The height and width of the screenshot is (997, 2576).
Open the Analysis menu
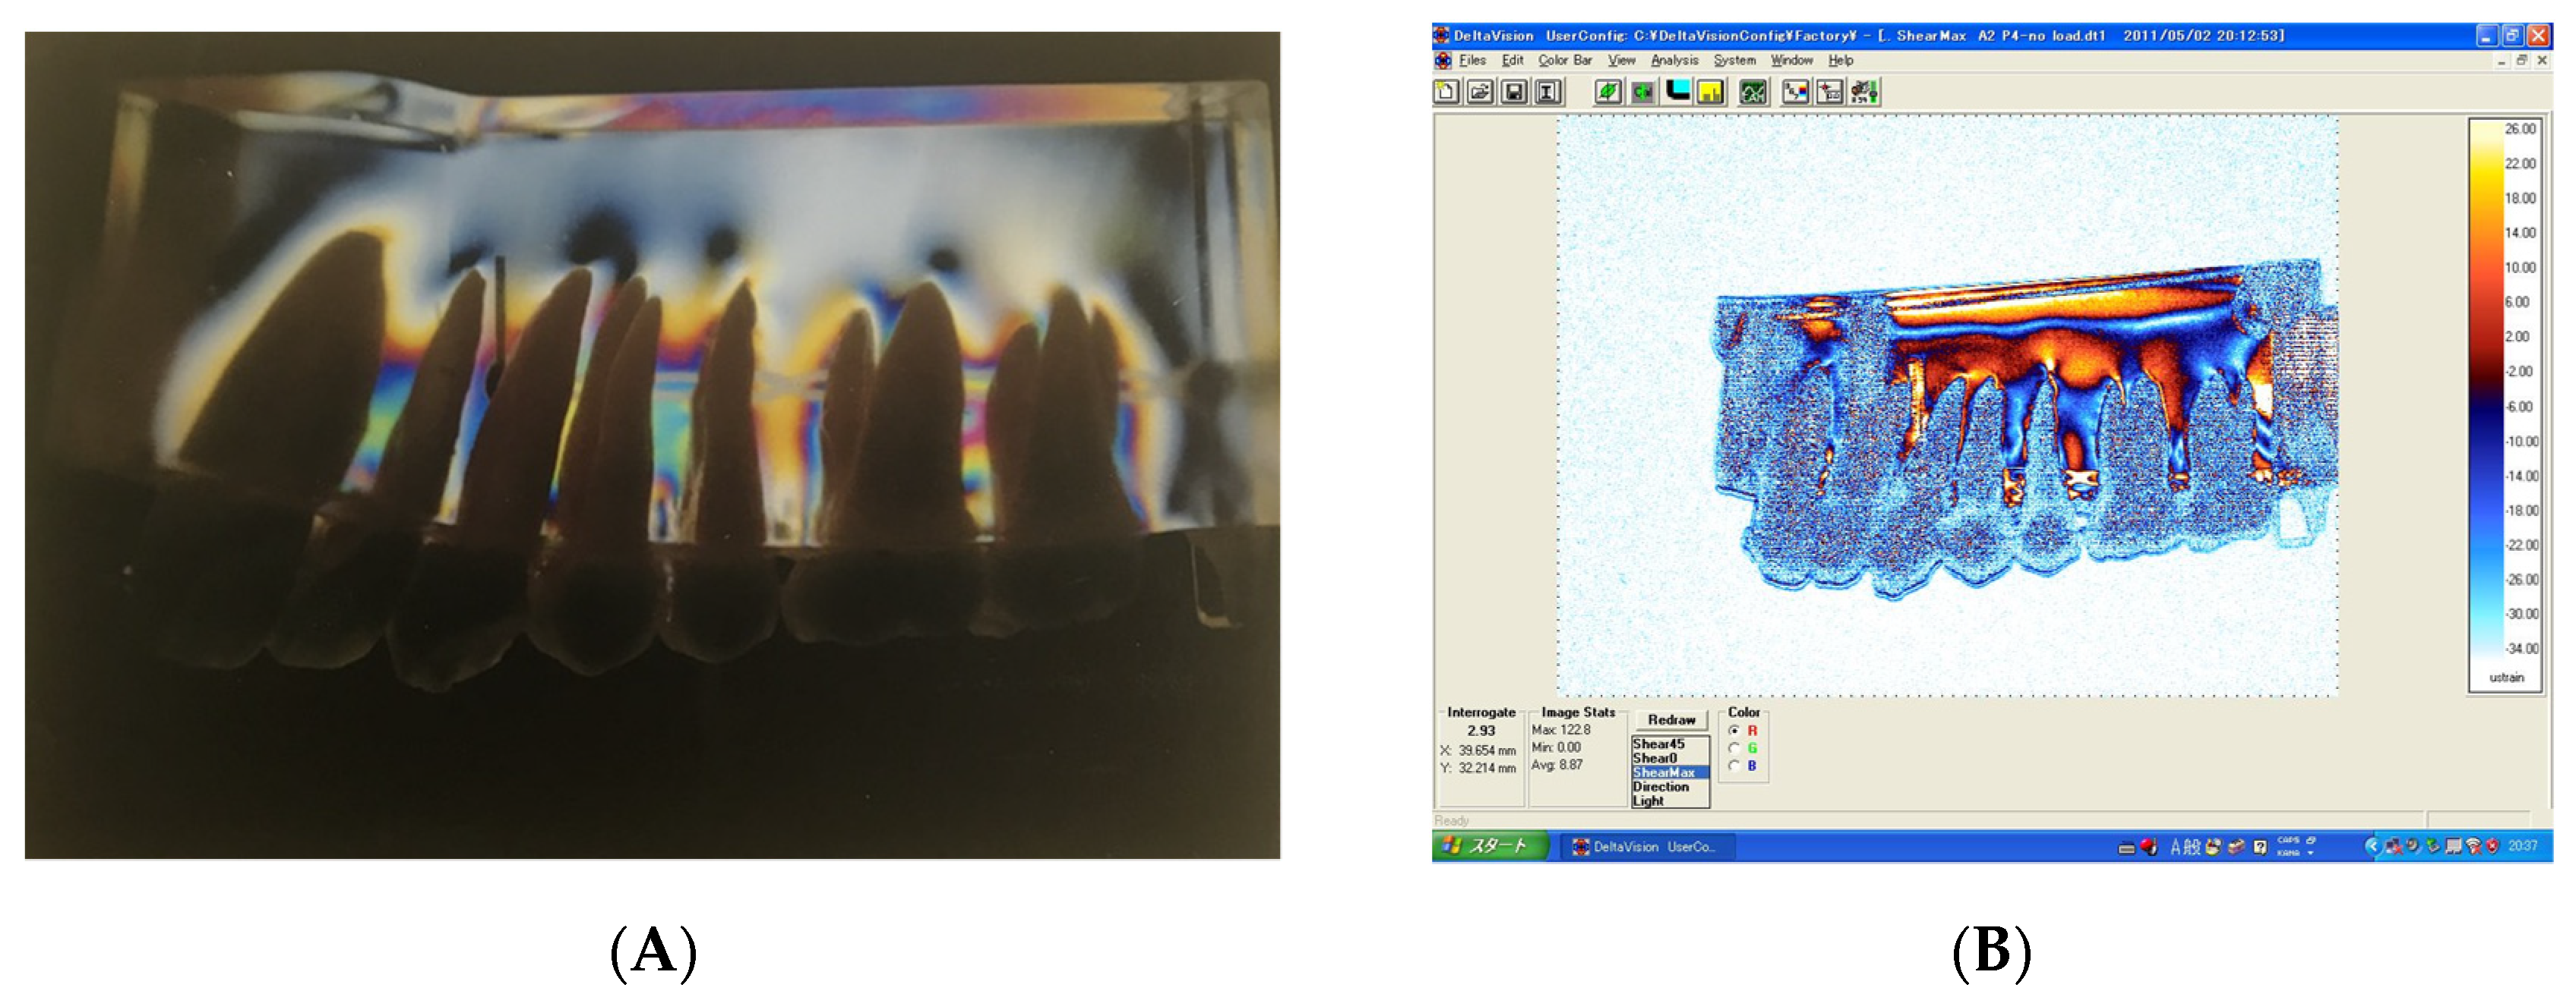coord(1674,61)
